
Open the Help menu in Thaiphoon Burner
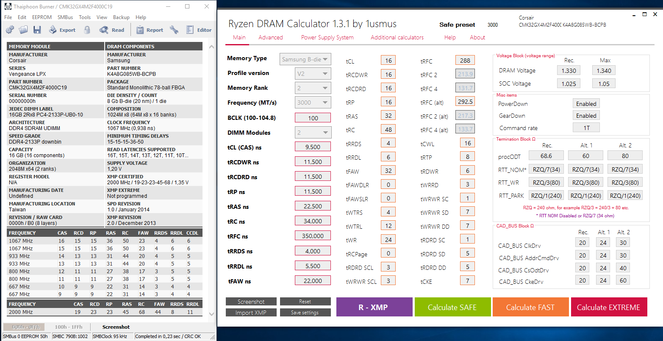click(x=141, y=17)
